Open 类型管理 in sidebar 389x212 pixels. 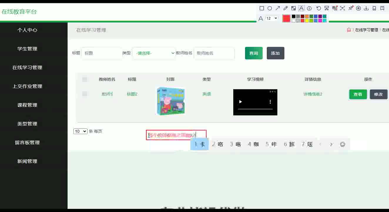coord(27,124)
